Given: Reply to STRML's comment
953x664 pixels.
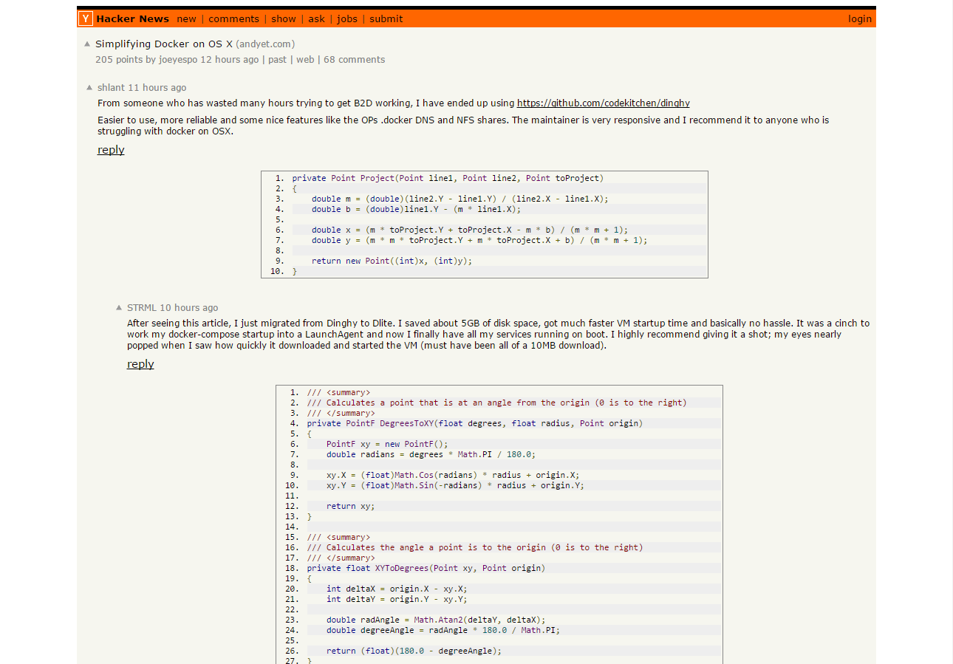Looking at the screenshot, I should [140, 364].
